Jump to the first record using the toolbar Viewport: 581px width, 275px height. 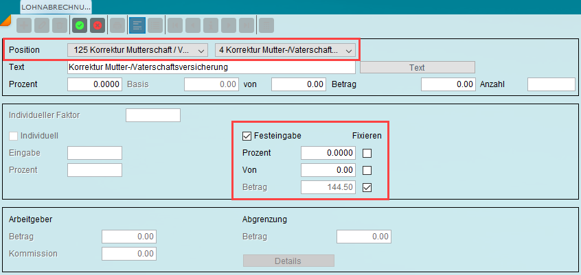click(x=175, y=25)
